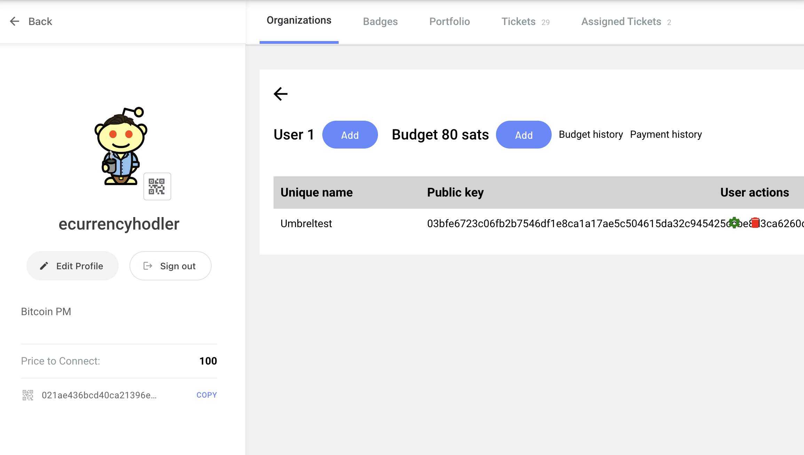Copy the node public key with COPY
This screenshot has width=804, height=455.
[x=206, y=395]
